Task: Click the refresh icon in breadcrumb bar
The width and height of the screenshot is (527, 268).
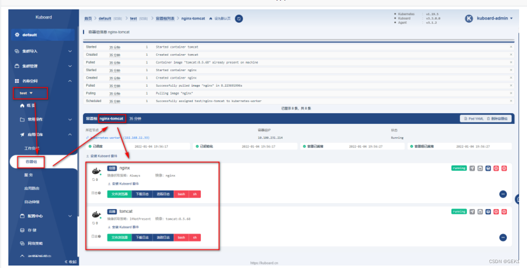Action: pos(239,19)
